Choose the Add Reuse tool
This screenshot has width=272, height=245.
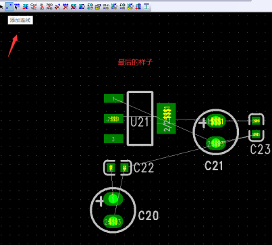(x=138, y=7)
